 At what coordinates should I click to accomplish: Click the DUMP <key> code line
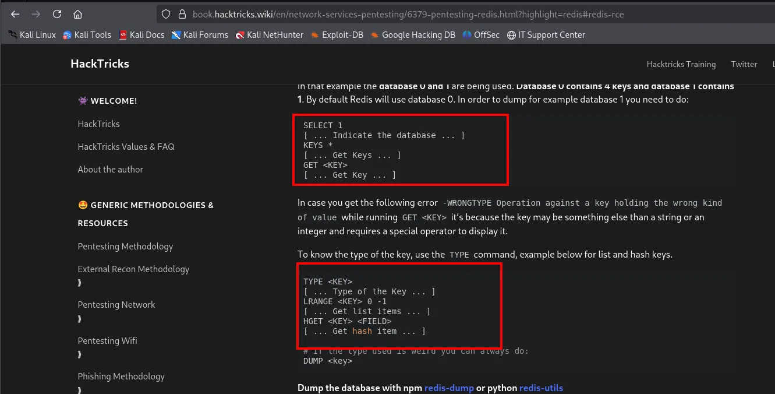tap(328, 361)
